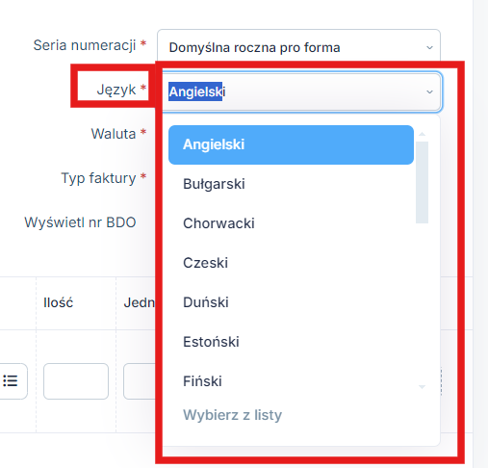Click the Ilość column header
Screen dimensions: 488x468
coord(59,302)
